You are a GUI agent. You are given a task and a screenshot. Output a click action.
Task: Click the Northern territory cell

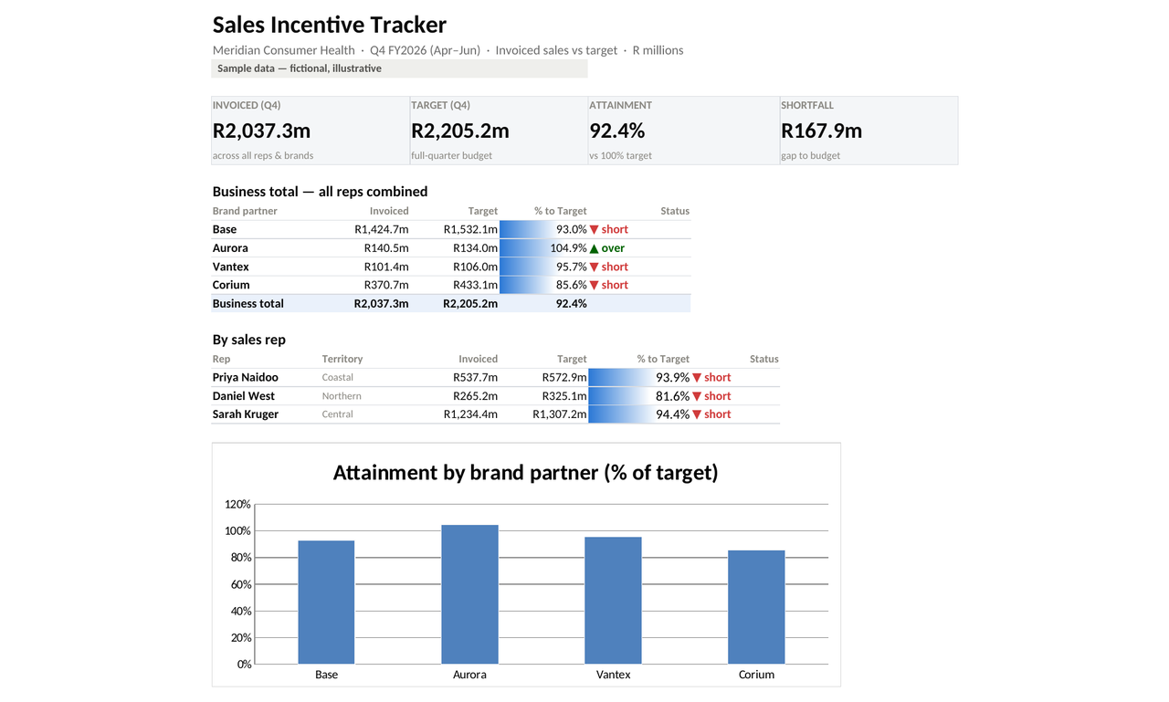click(342, 396)
